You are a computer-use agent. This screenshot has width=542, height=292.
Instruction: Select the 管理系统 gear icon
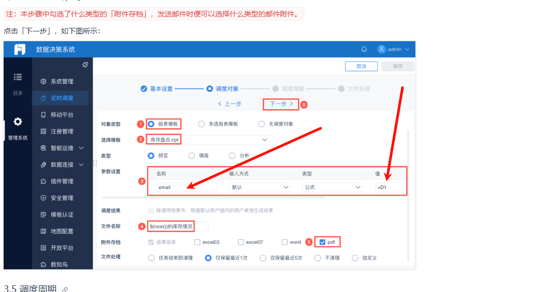(x=18, y=122)
